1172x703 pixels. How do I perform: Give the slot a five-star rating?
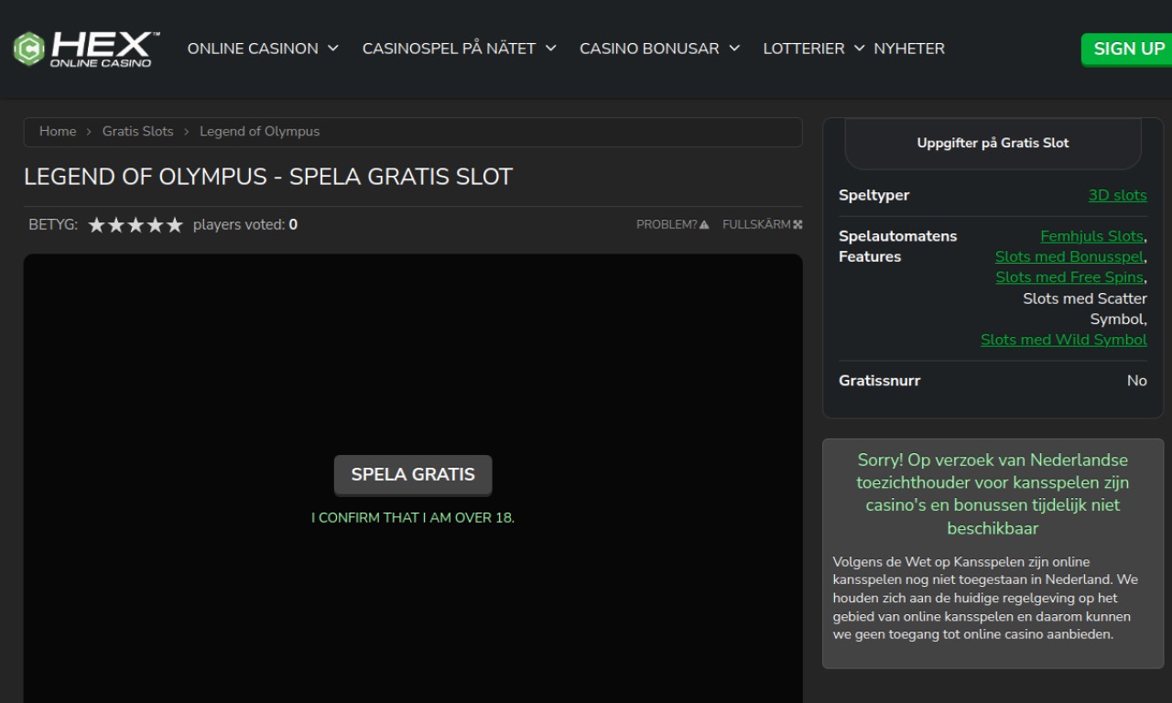[x=175, y=225]
